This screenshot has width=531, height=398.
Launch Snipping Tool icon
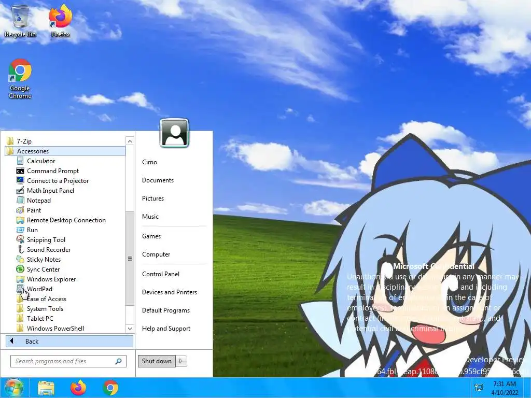point(20,239)
